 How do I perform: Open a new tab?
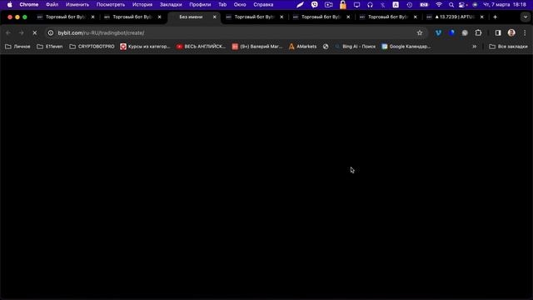point(495,17)
